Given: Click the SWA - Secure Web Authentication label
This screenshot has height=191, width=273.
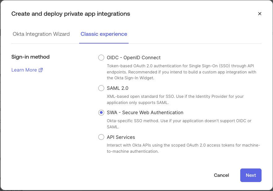Looking at the screenshot, I should (145, 113).
